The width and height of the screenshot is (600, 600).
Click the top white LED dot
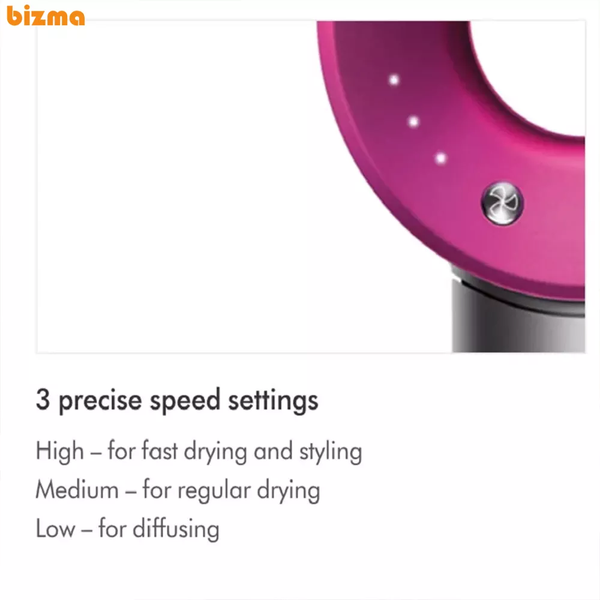point(394,79)
